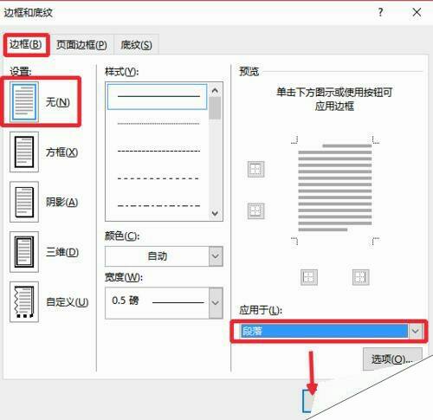This screenshot has height=420, width=433.
Task: Select the 三维(D) 3D border icon
Action: [x=24, y=252]
